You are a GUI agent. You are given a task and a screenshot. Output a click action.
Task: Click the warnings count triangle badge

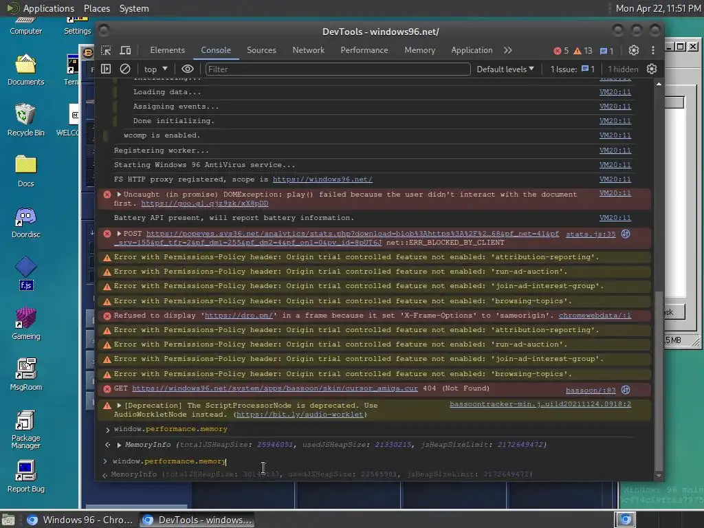point(583,51)
